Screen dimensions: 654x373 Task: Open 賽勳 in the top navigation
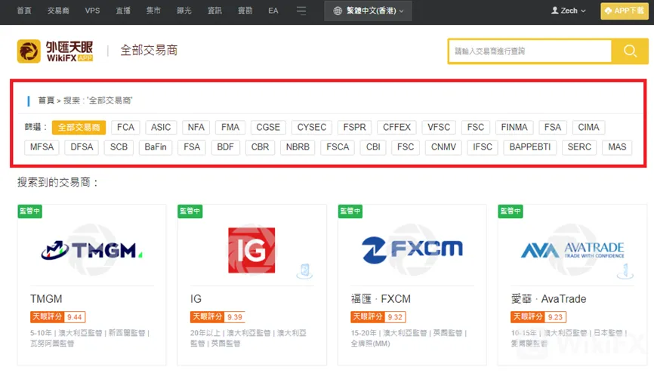[x=245, y=11]
